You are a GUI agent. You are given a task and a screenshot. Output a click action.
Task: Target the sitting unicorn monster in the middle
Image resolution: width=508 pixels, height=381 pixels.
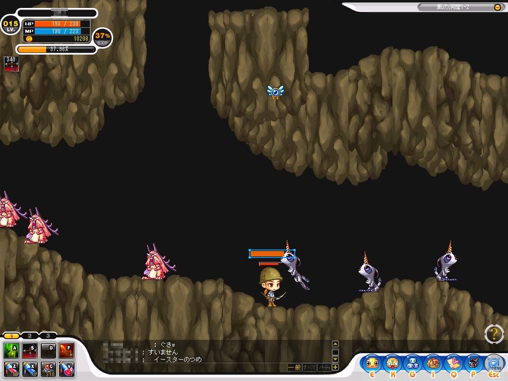[x=369, y=273]
